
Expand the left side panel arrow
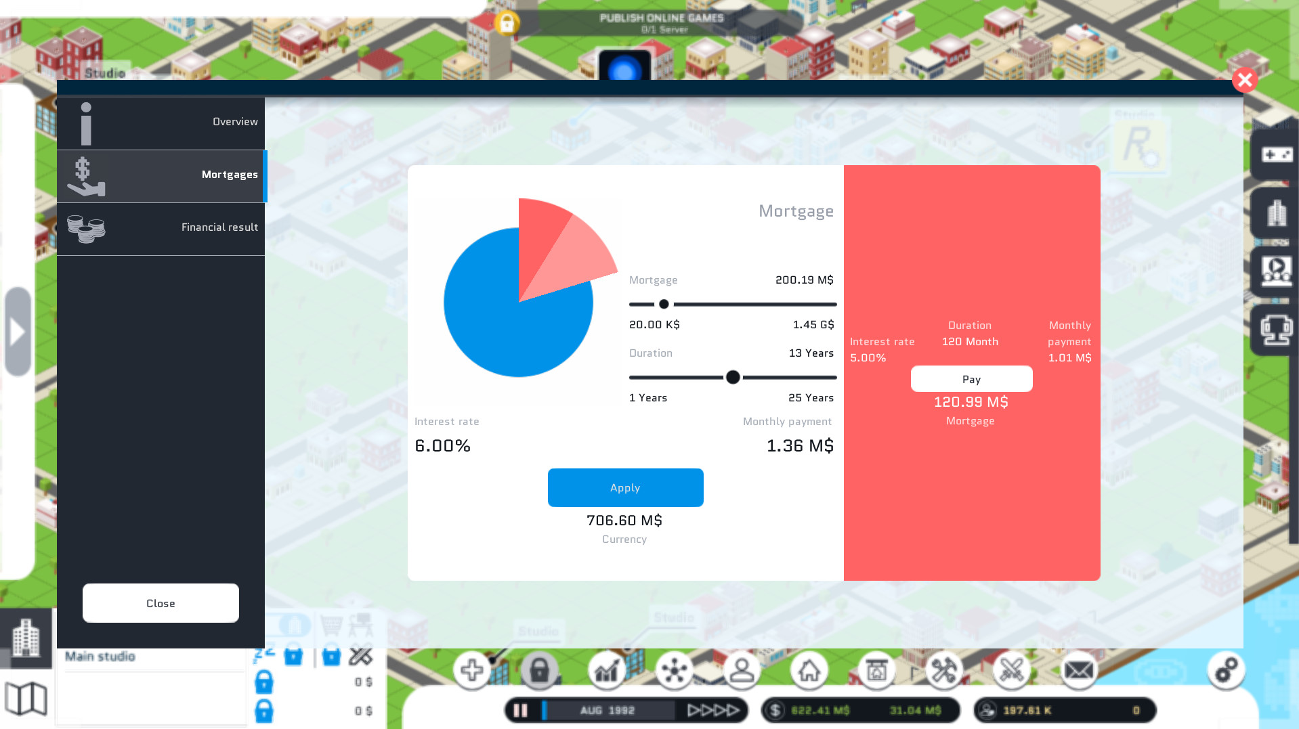18,332
